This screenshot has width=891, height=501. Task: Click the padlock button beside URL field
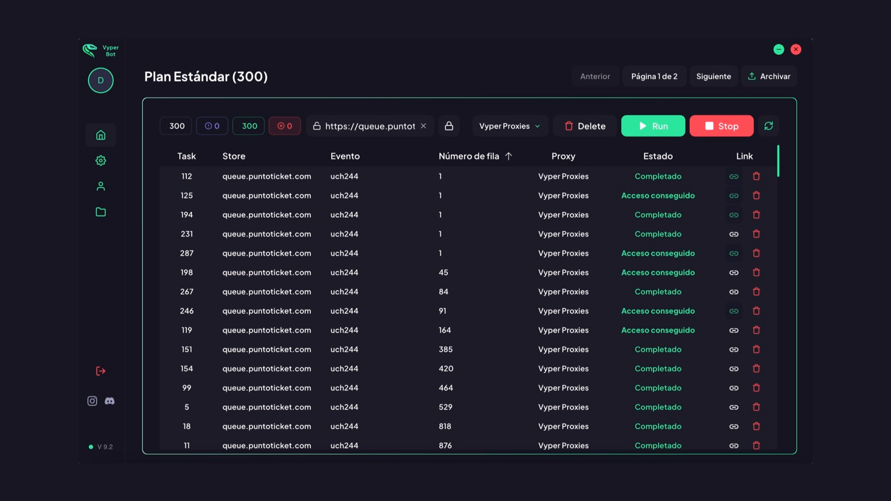click(449, 126)
